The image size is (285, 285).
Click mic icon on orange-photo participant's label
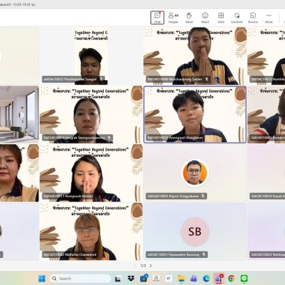tap(203, 196)
